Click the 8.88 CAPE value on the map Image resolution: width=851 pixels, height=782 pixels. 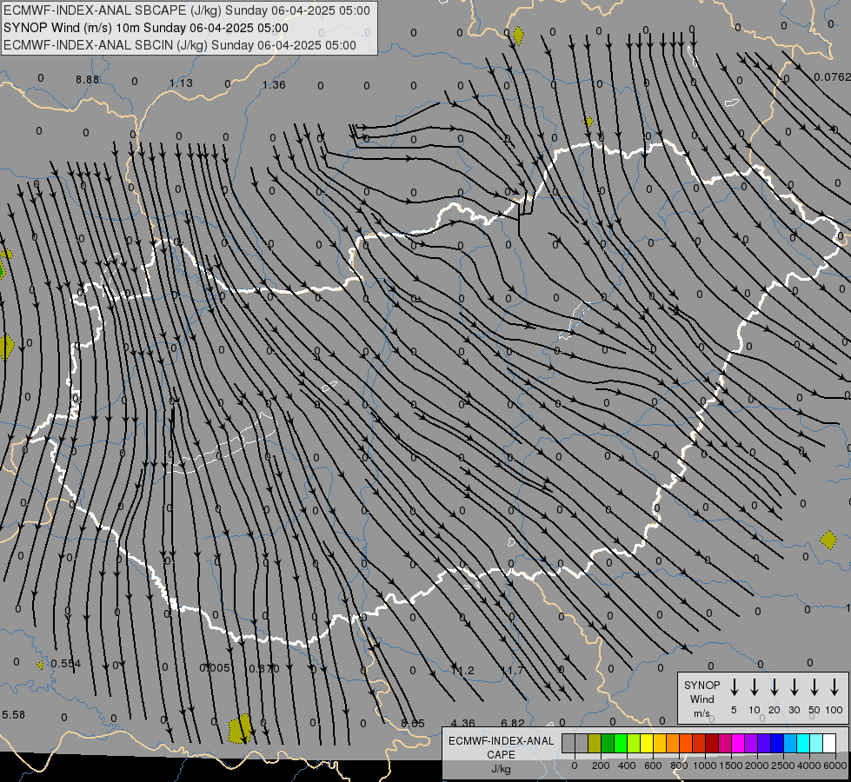pyautogui.click(x=88, y=80)
